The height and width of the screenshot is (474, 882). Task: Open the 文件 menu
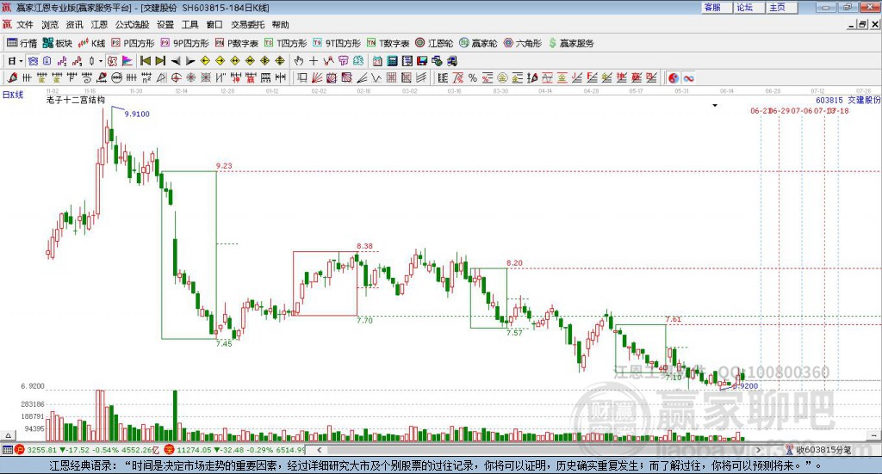pos(25,25)
